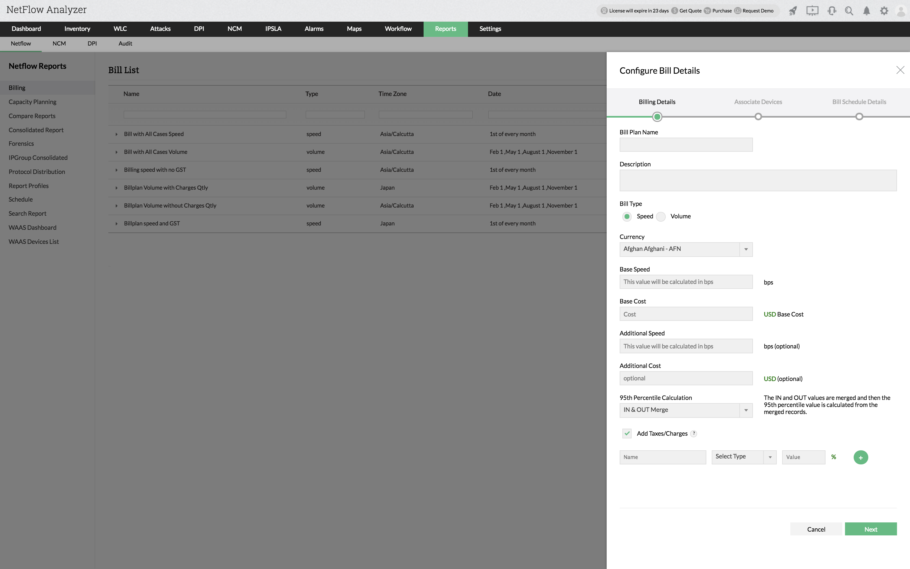
Task: Switch to the Settings main tab
Action: click(x=490, y=29)
